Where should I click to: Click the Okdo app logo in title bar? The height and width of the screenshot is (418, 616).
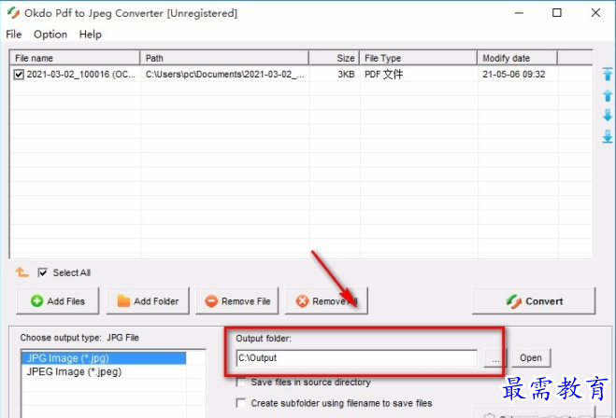13,13
